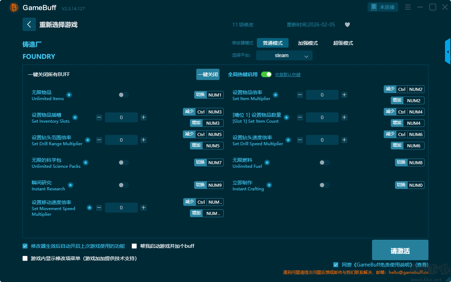Click the heart favorite icon
This screenshot has width=451, height=282.
pos(347,25)
